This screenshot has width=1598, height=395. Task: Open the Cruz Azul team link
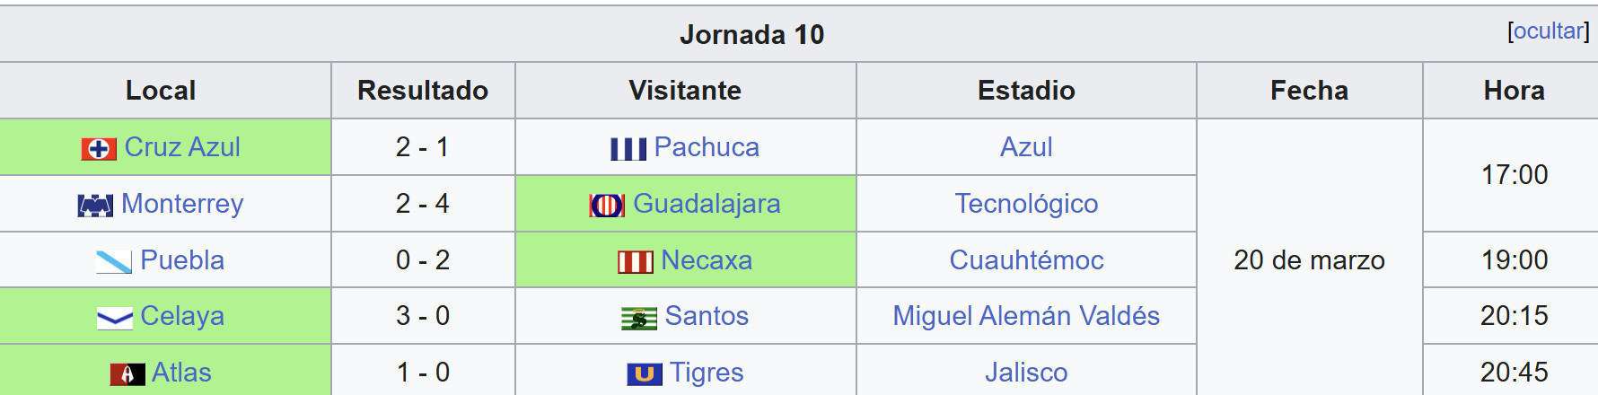coord(182,147)
